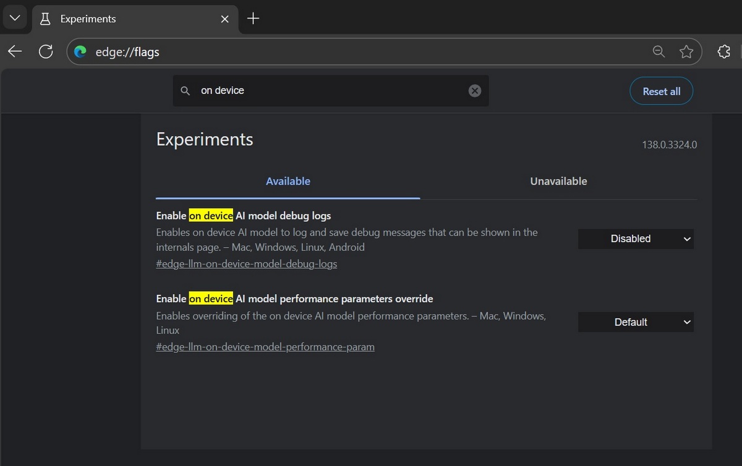Expand the tab list chevron menu
This screenshot has height=466, width=742.
pyautogui.click(x=15, y=19)
